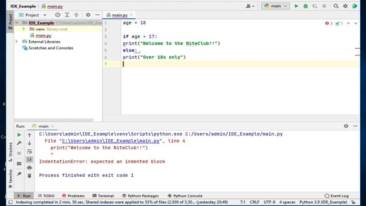Open the Project view dropdown
This screenshot has width=366, height=206.
pos(33,15)
